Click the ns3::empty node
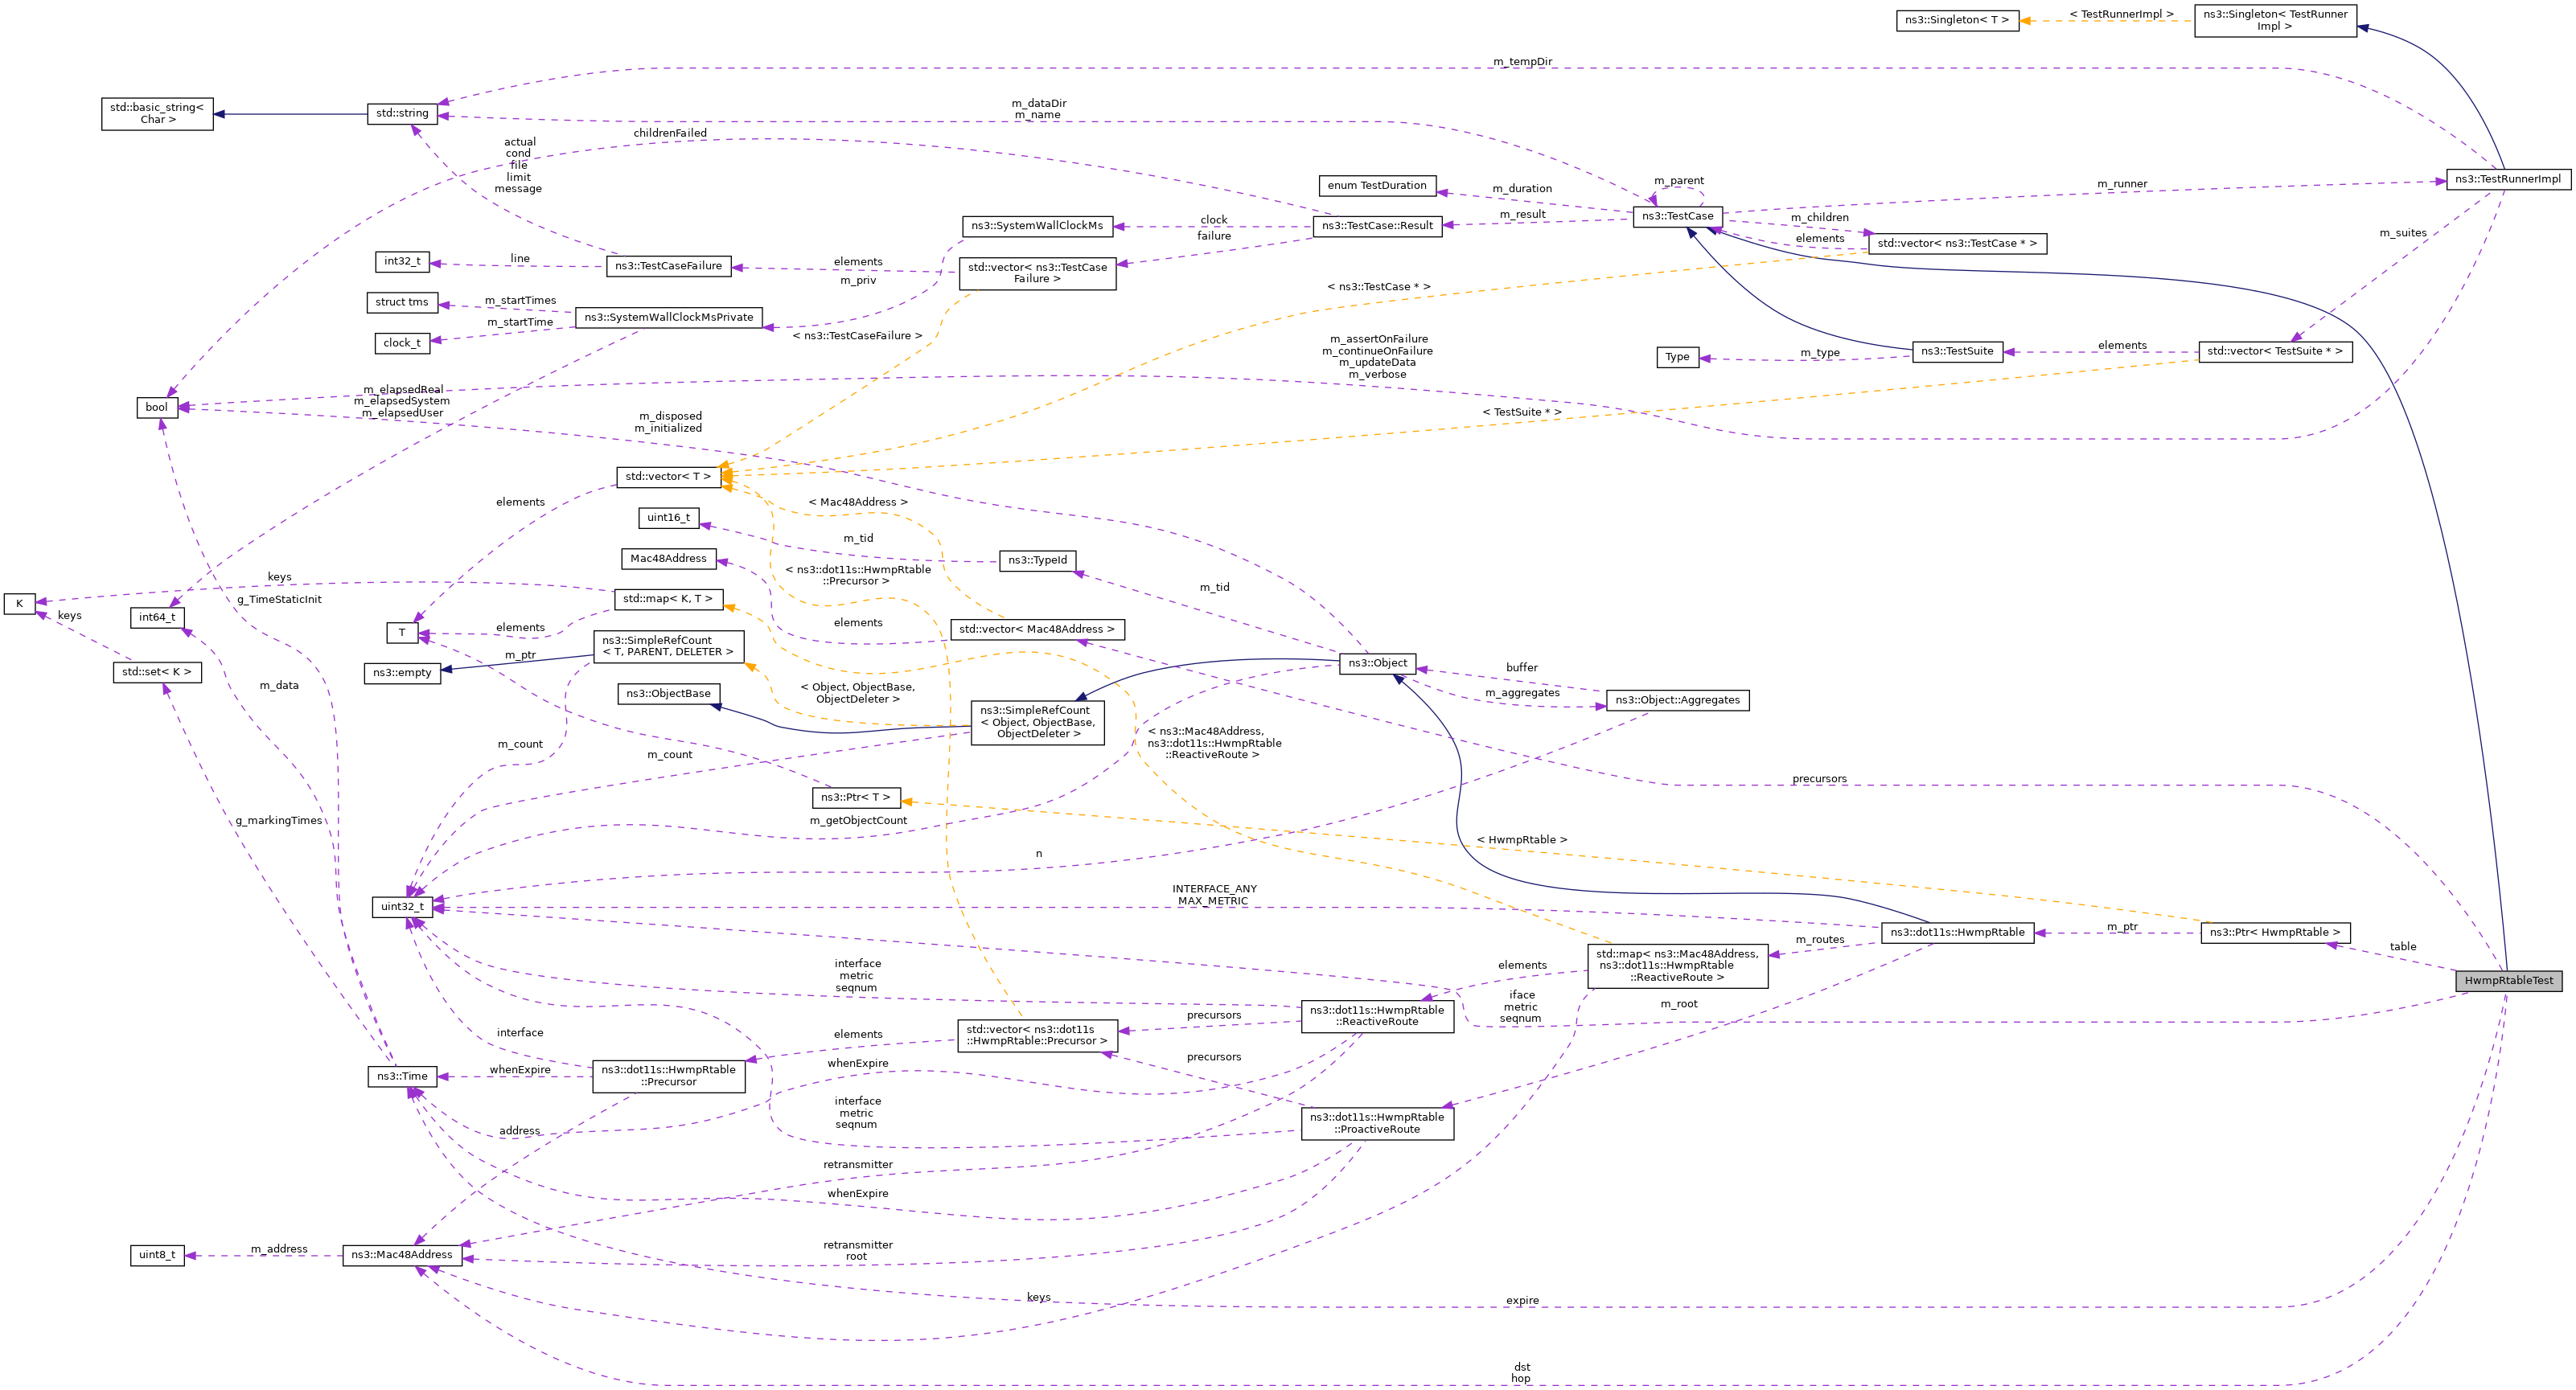2576x1390 pixels. [402, 673]
